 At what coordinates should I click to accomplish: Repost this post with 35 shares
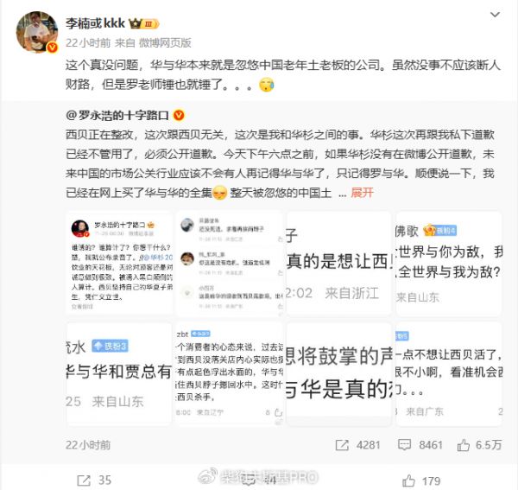94,480
